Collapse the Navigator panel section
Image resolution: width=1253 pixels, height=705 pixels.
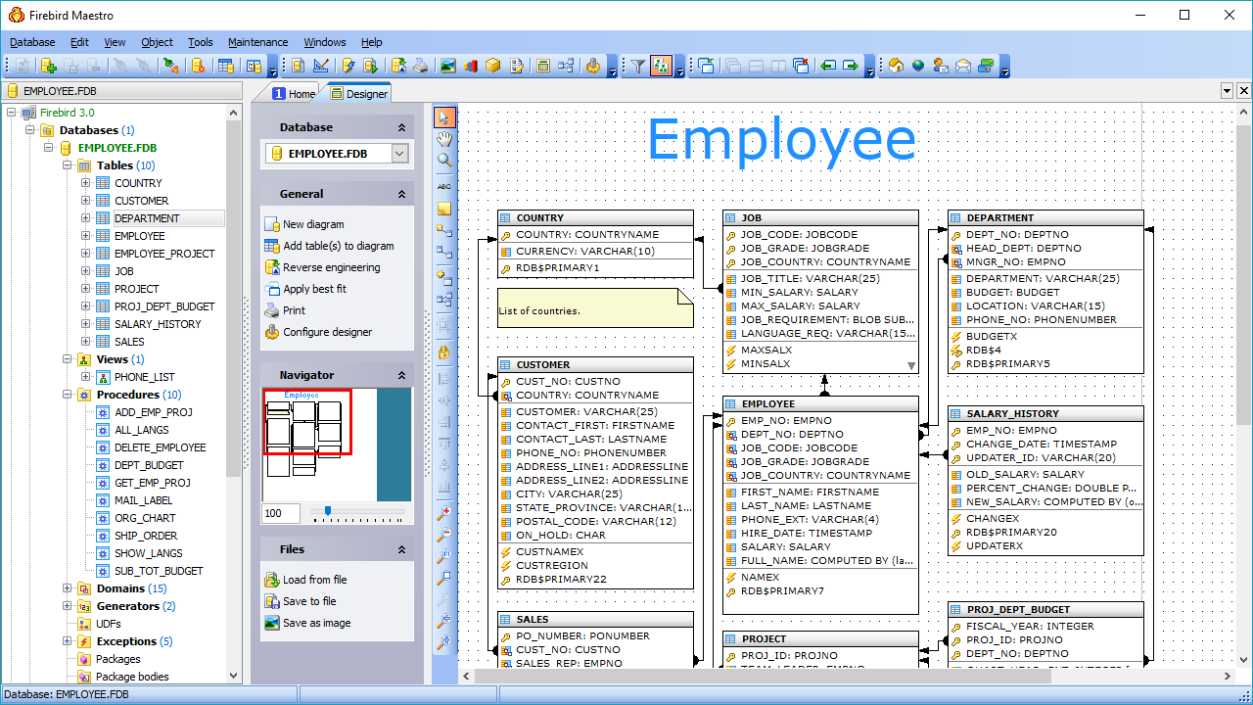[x=401, y=375]
